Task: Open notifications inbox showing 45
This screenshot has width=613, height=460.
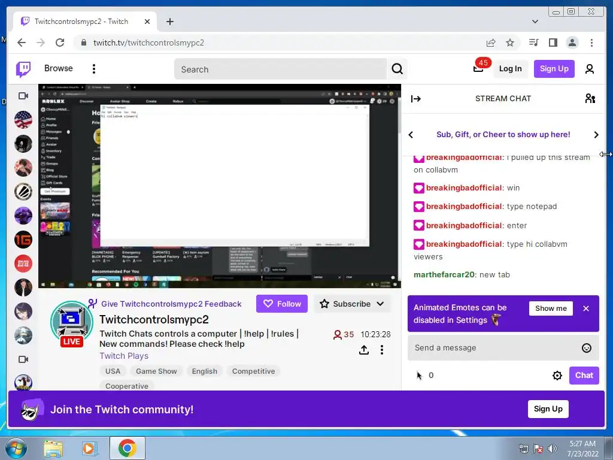Action: click(x=478, y=68)
